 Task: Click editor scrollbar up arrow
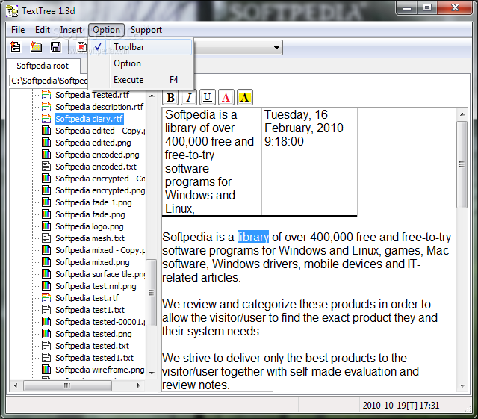[x=462, y=114]
